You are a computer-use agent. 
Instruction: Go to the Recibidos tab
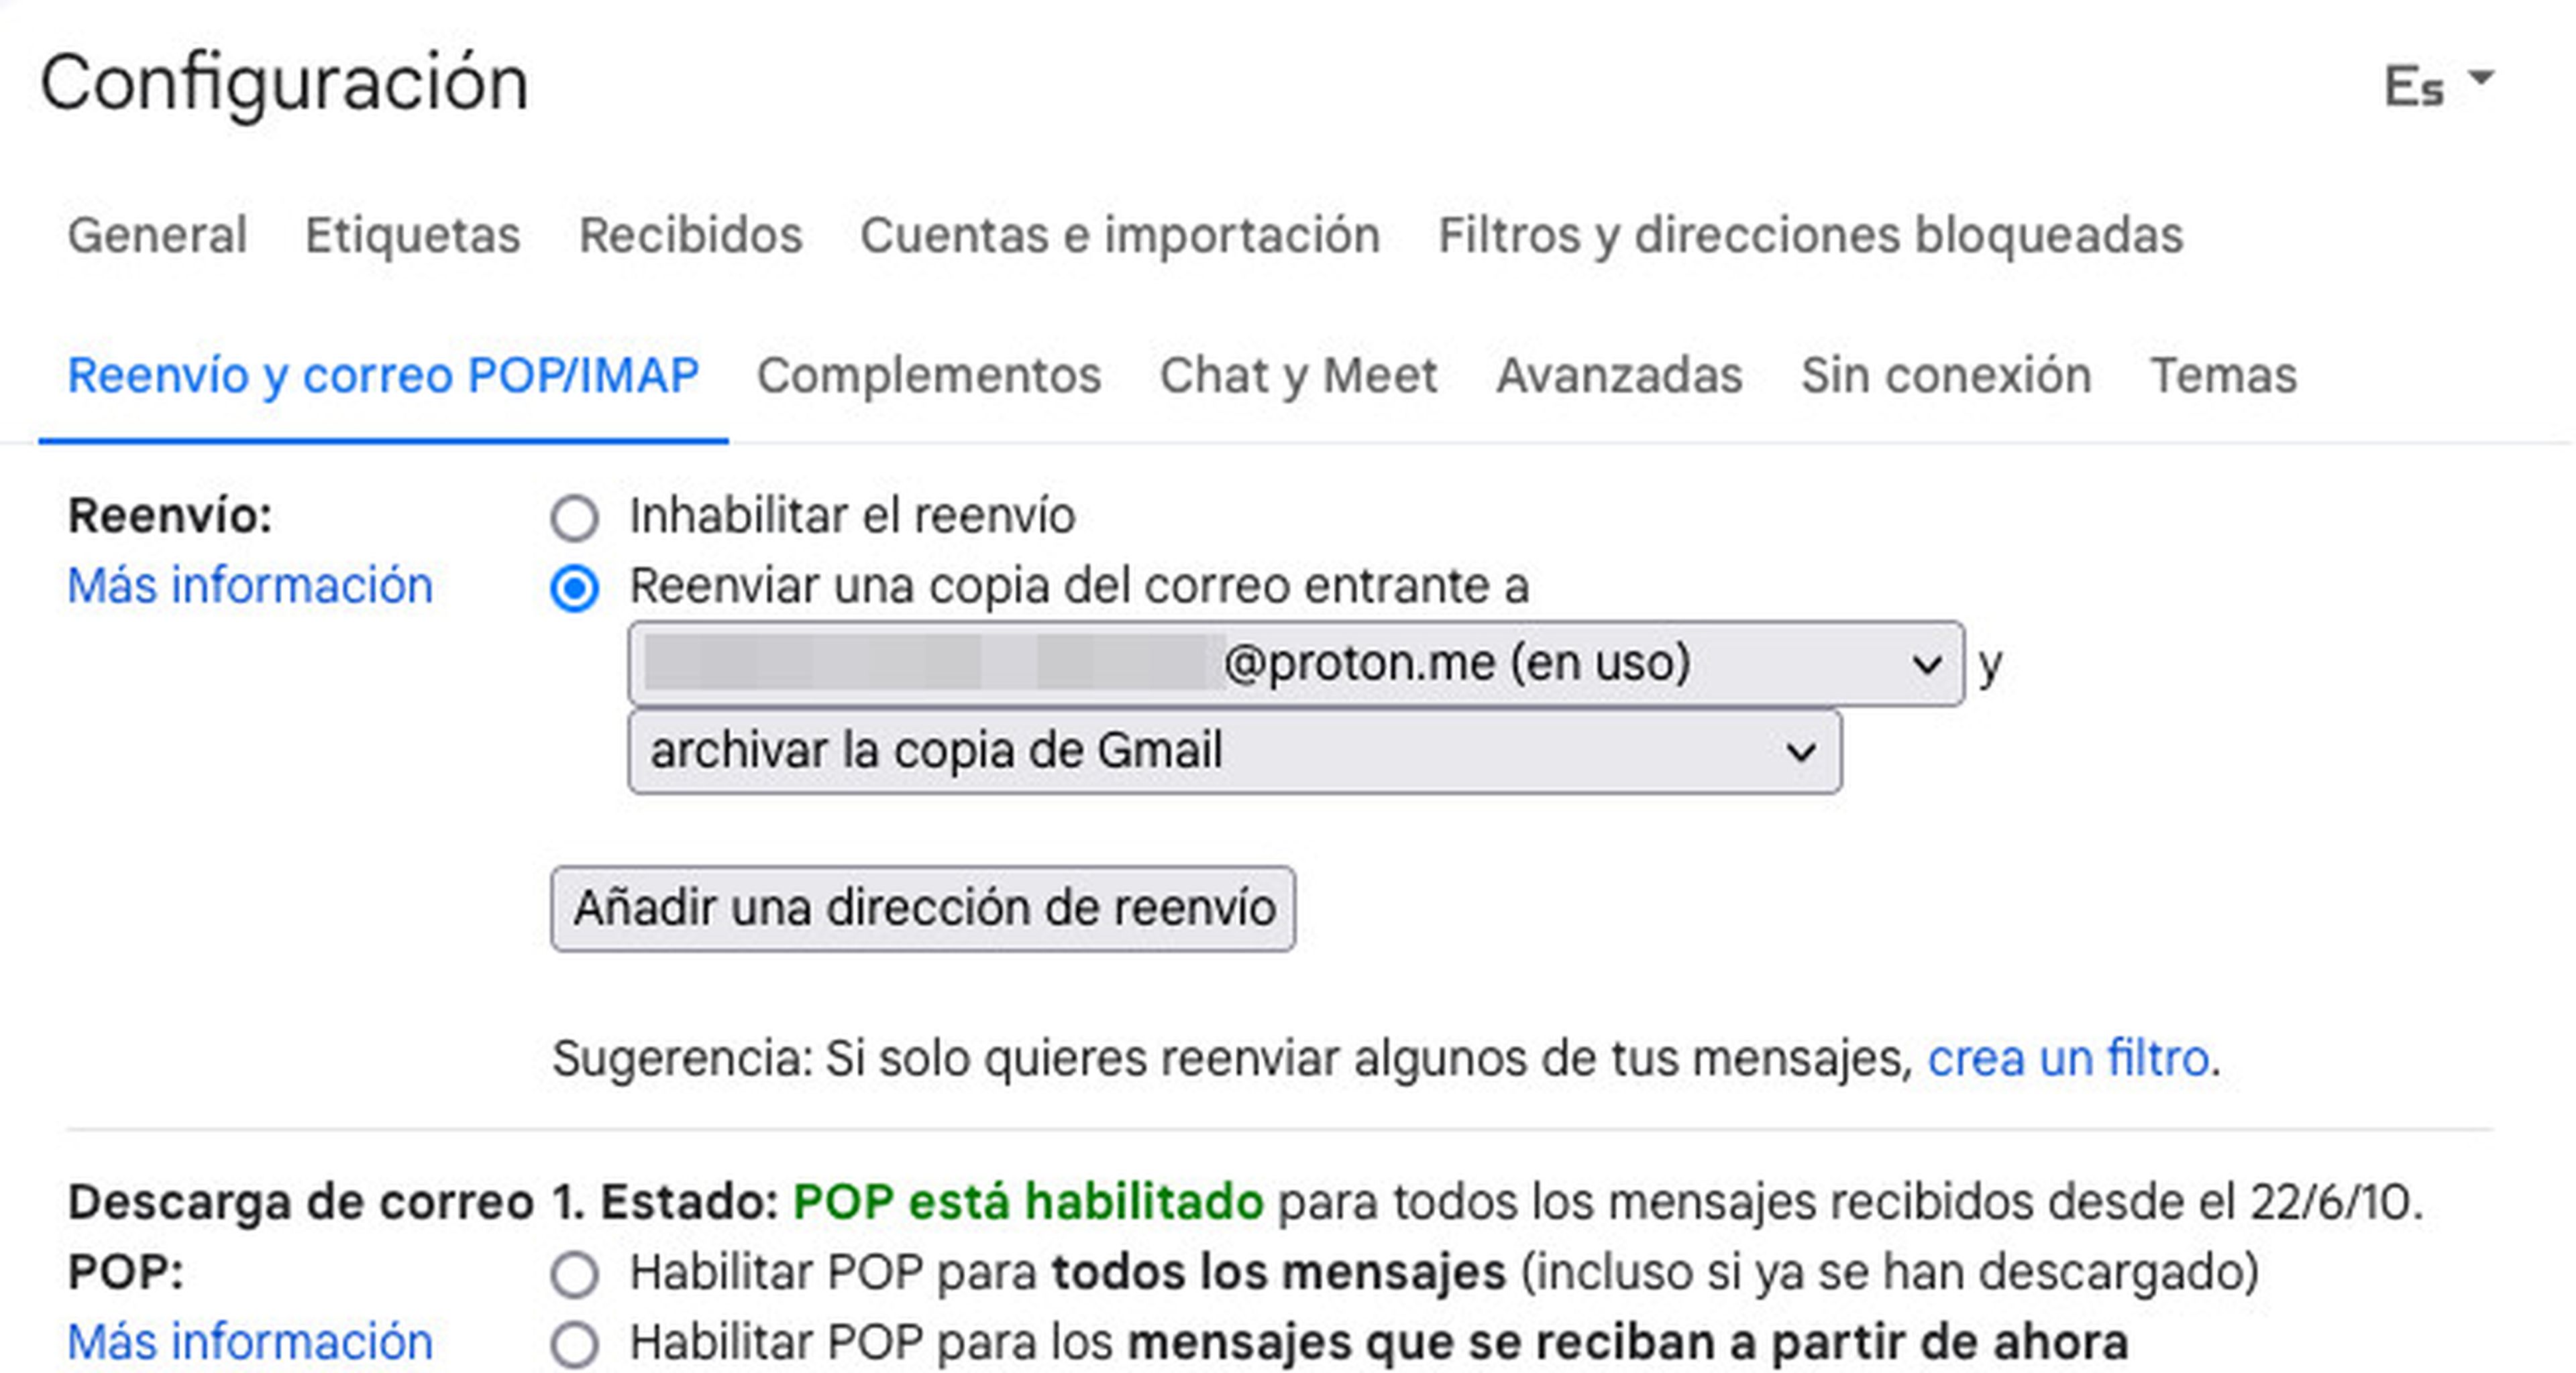[690, 236]
